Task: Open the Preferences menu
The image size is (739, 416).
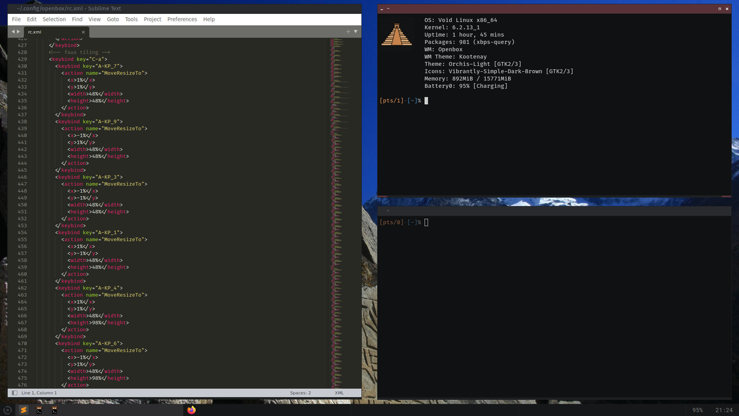Action: [x=182, y=19]
